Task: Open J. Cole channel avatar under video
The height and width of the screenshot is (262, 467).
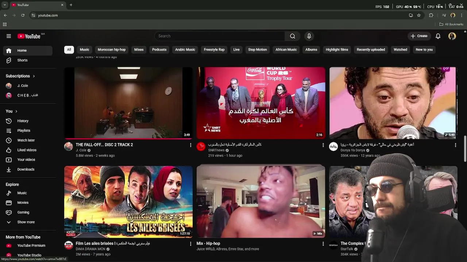Action: click(69, 147)
